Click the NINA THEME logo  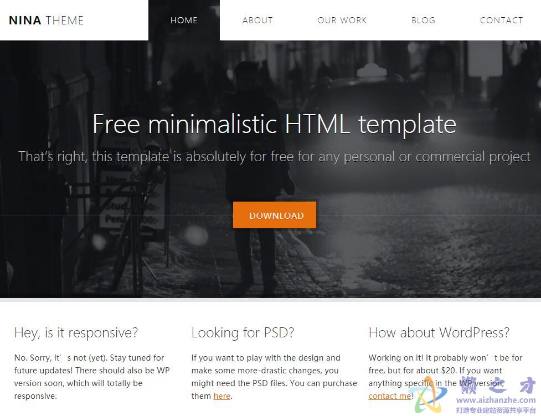click(46, 20)
